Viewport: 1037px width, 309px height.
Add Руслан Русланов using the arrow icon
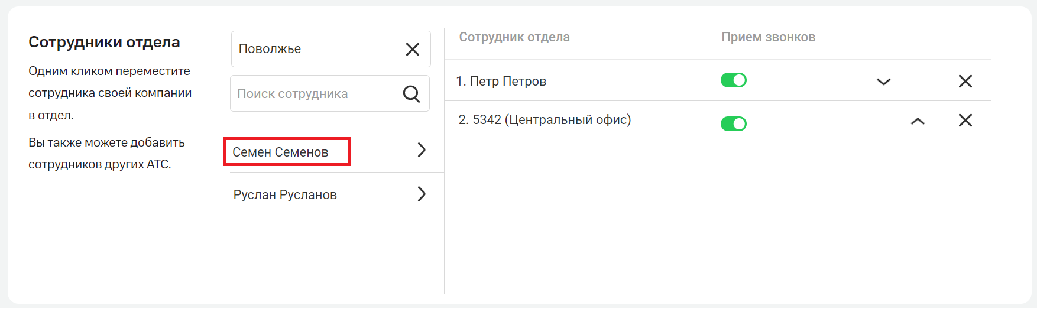(422, 194)
